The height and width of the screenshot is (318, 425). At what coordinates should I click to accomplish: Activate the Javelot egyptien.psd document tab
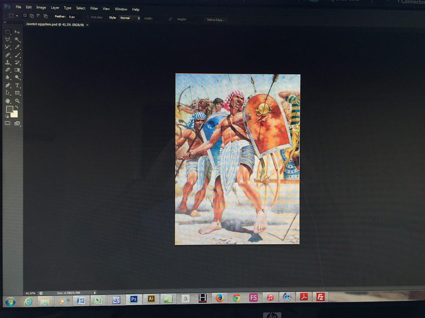tap(55, 25)
